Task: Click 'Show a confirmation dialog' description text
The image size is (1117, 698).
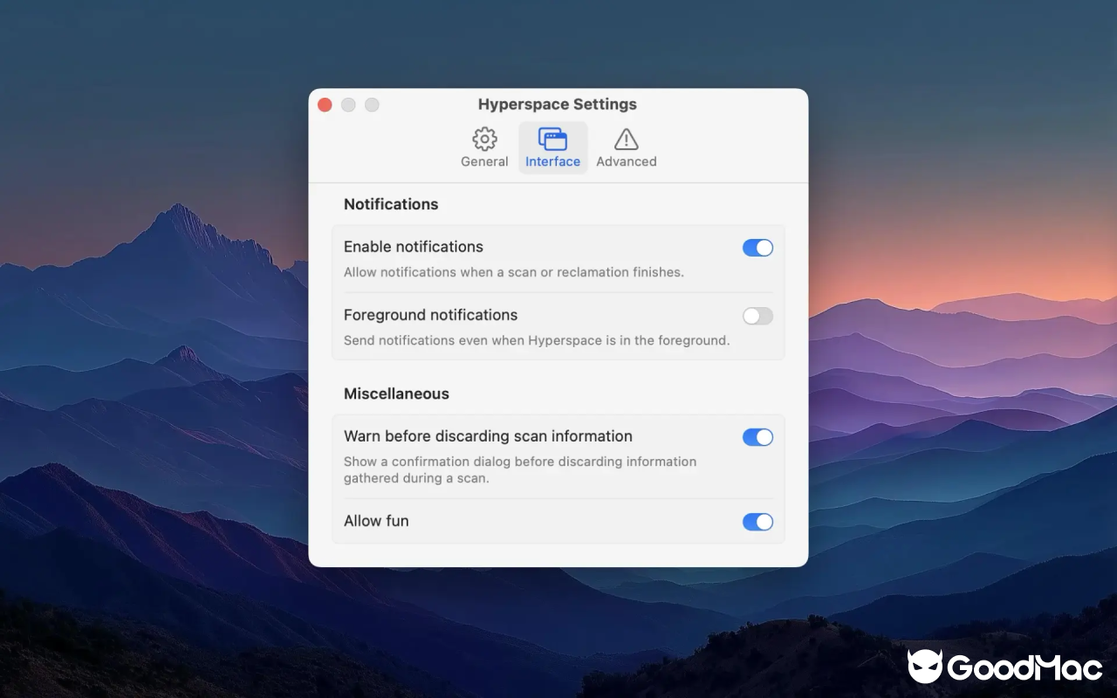Action: [x=520, y=469]
